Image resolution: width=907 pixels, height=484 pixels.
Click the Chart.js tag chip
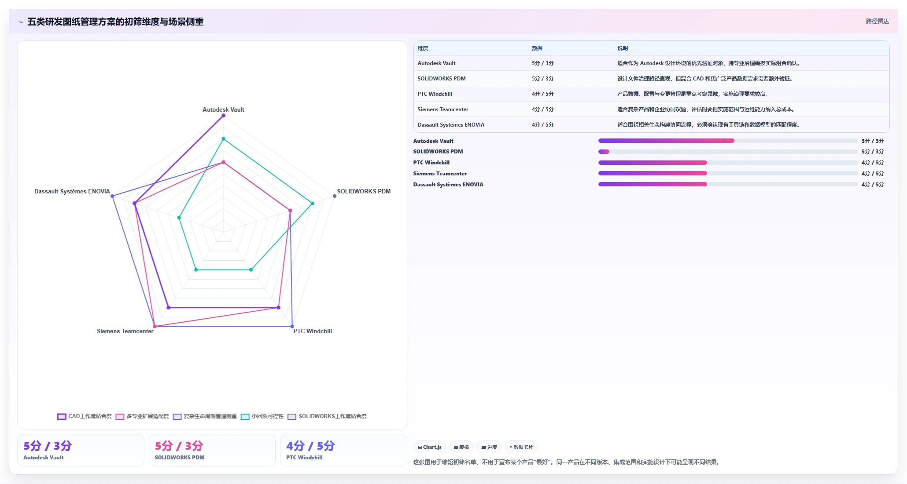click(x=430, y=447)
